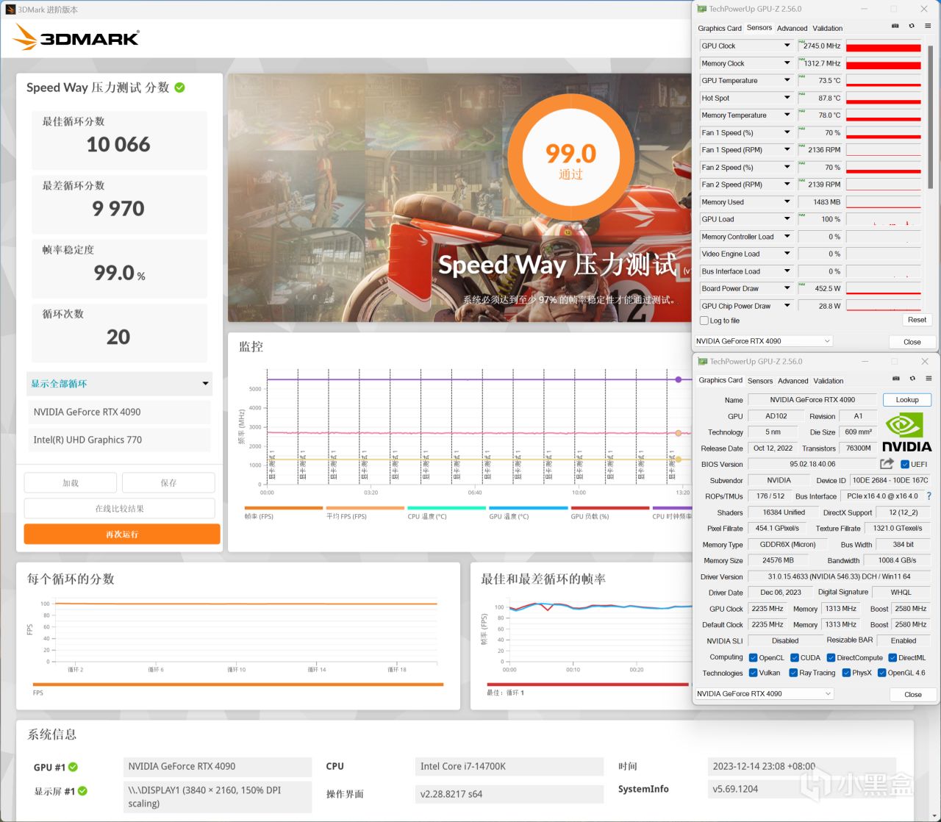Screen dimensions: 941x822
Task: Open Advanced tab in bottom GPU-Z window
Action: pyautogui.click(x=793, y=381)
